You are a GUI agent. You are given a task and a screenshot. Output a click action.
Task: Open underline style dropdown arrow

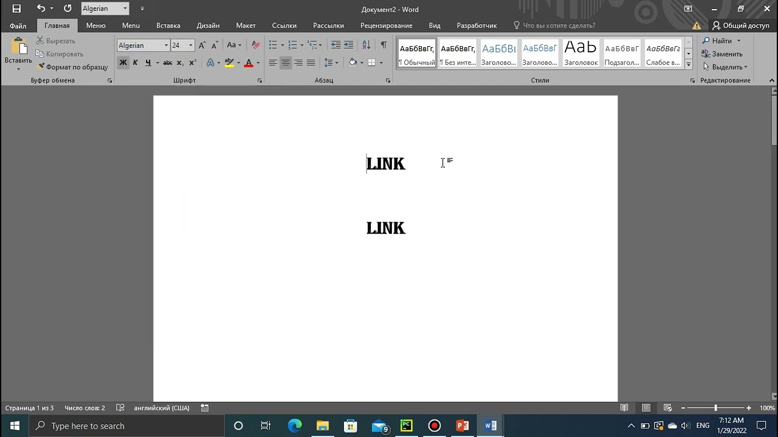[157, 63]
